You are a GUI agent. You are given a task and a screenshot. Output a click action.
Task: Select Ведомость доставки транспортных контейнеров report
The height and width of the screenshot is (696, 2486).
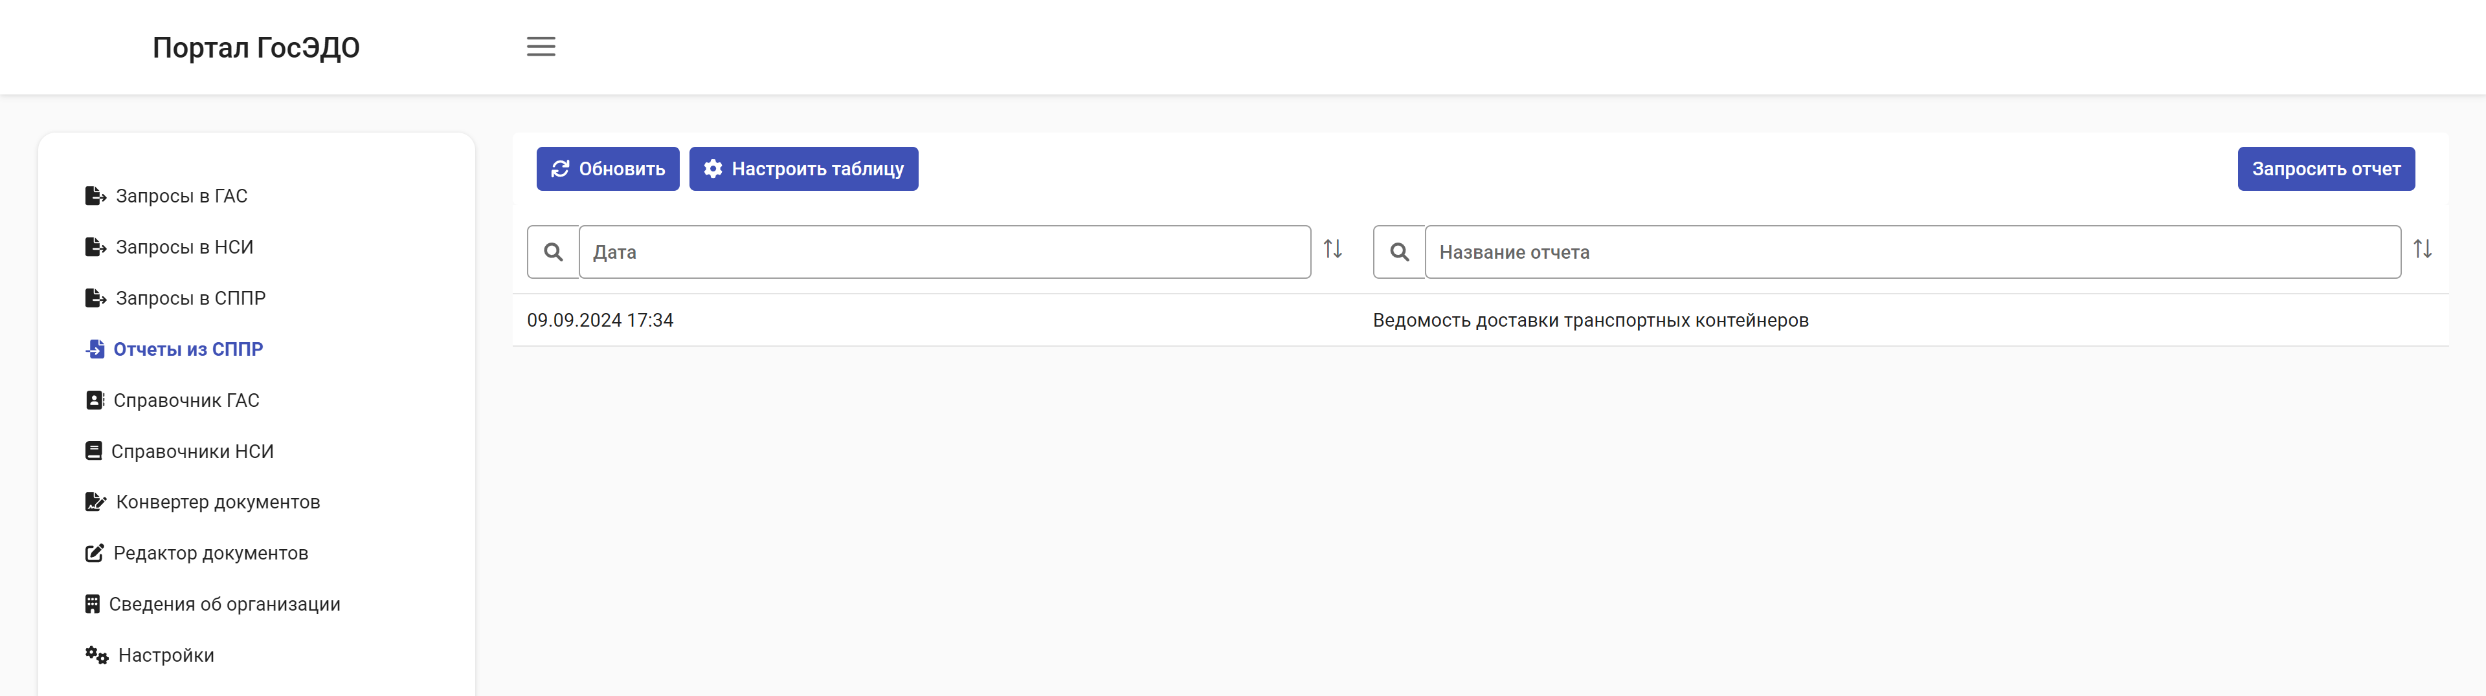1591,320
